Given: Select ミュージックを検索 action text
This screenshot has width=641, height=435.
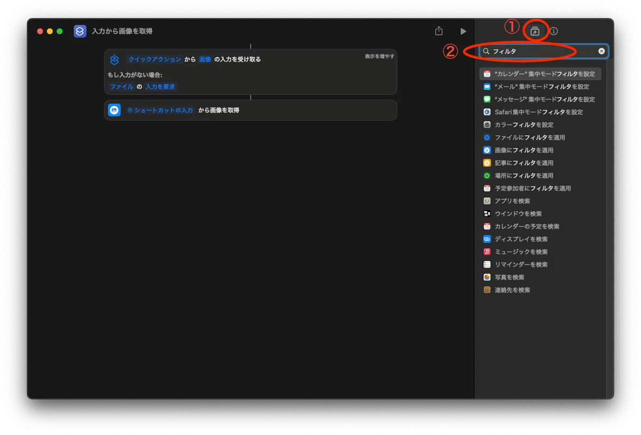Looking at the screenshot, I should pyautogui.click(x=521, y=252).
